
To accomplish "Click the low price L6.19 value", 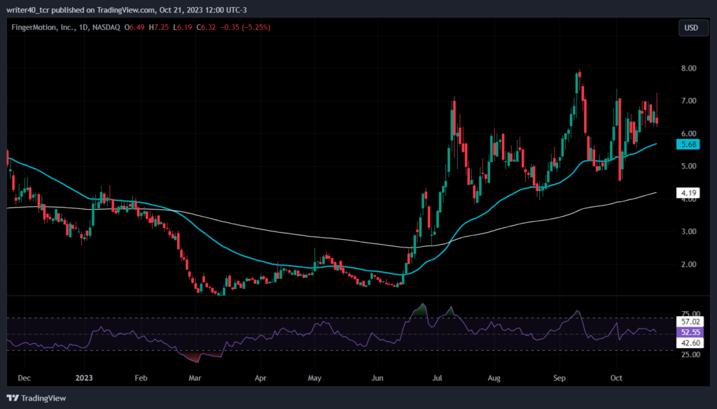I will [183, 27].
